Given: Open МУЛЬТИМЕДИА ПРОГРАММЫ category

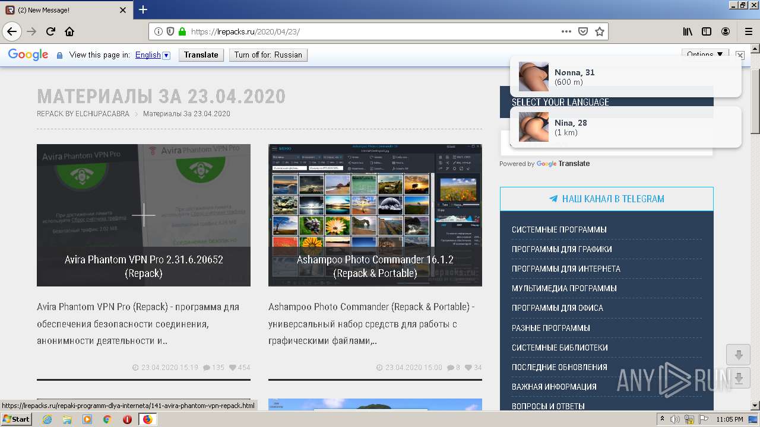Looking at the screenshot, I should coord(564,288).
